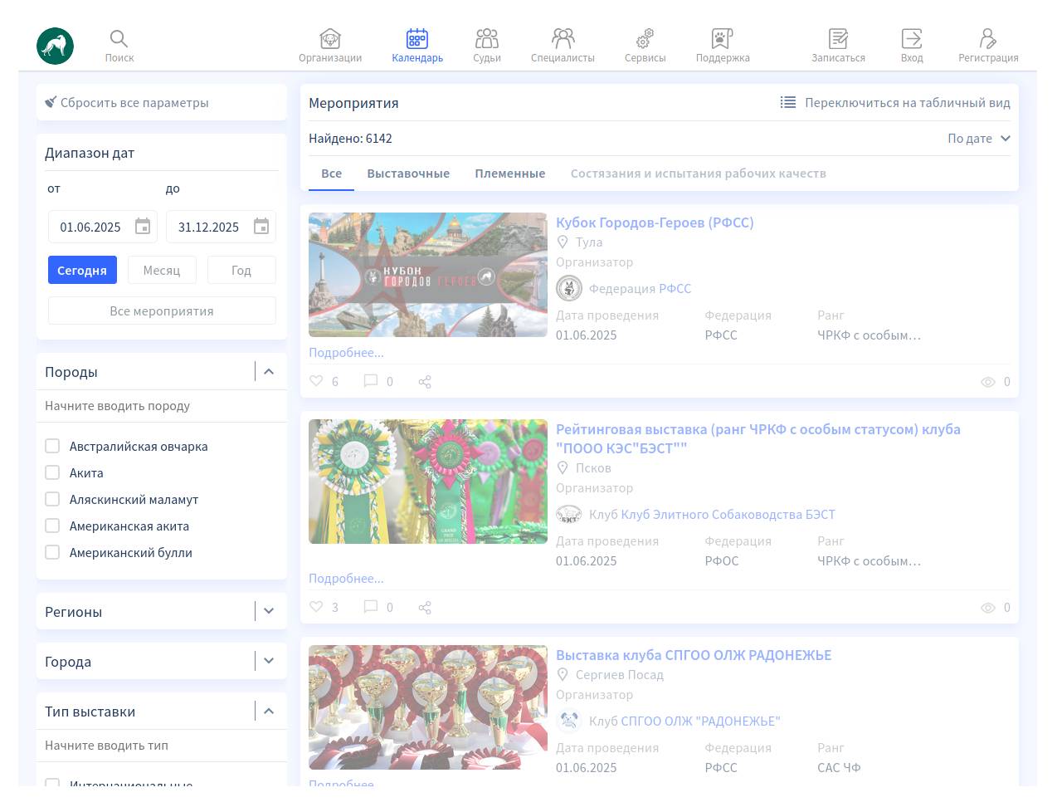
Task: Click Все мероприятия button
Action: (x=162, y=311)
